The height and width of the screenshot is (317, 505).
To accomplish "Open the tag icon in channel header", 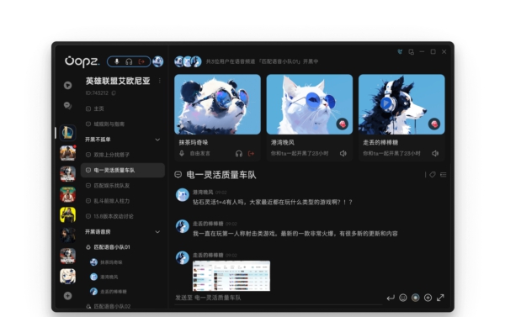I will click(x=433, y=175).
